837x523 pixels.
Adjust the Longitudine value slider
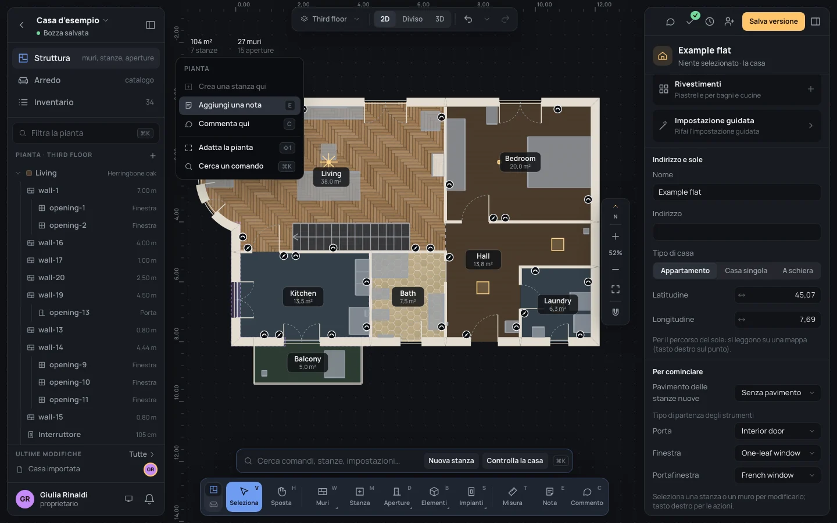point(778,320)
